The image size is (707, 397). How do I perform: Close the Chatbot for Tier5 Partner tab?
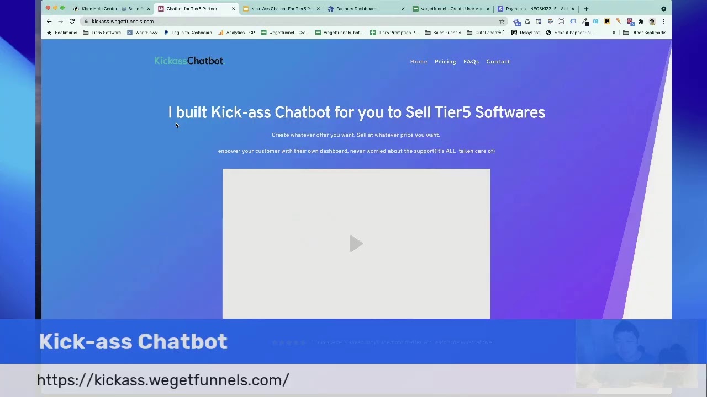pos(233,9)
